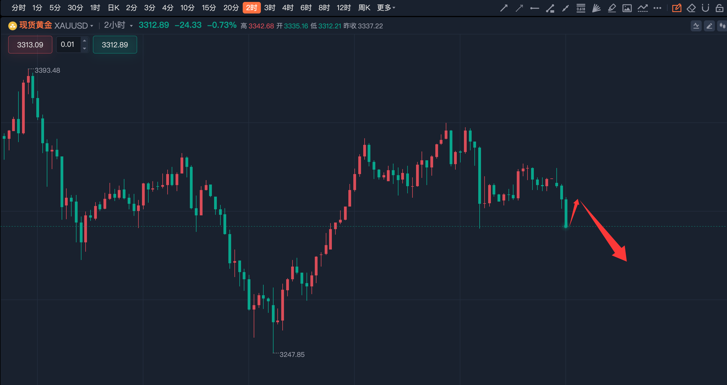
Task: Switch to the 日K timeframe tab
Action: pyautogui.click(x=113, y=8)
